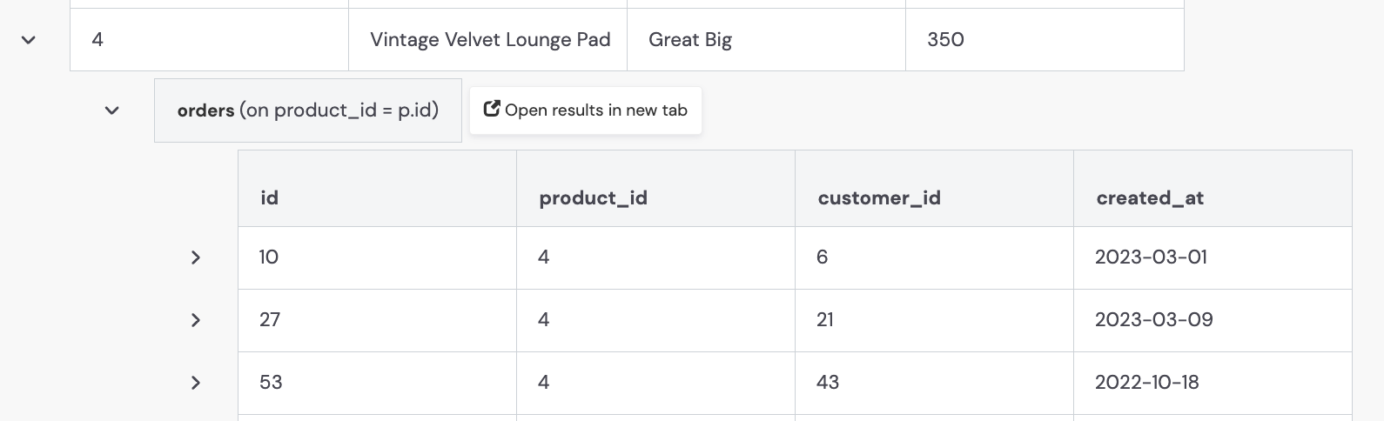Click the 350 value cell
This screenshot has width=1384, height=421.
pyautogui.click(x=1045, y=40)
